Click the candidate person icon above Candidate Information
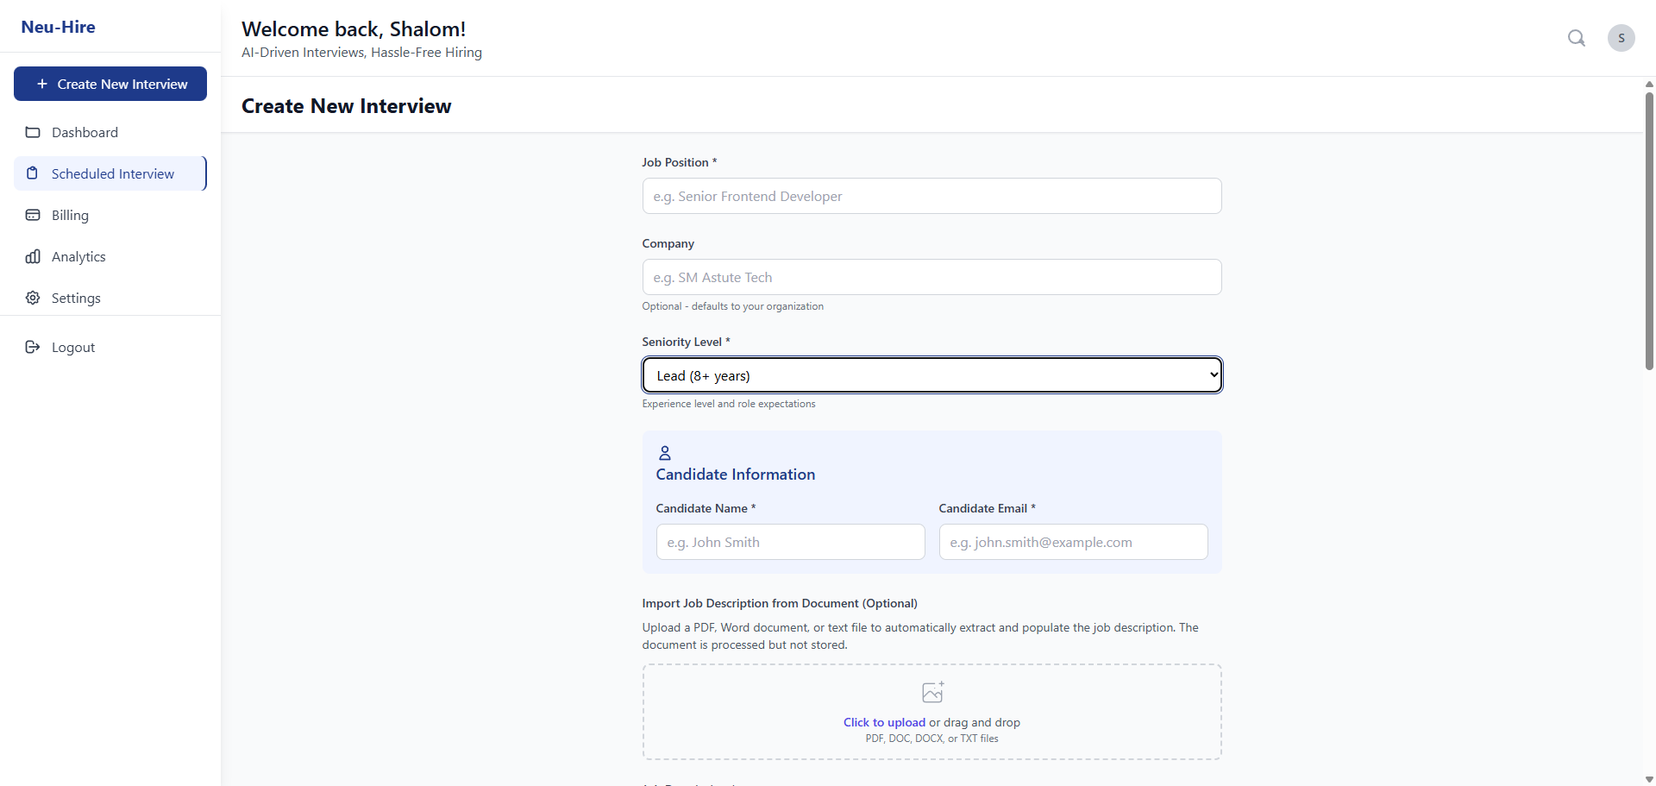Image resolution: width=1656 pixels, height=786 pixels. (x=664, y=452)
